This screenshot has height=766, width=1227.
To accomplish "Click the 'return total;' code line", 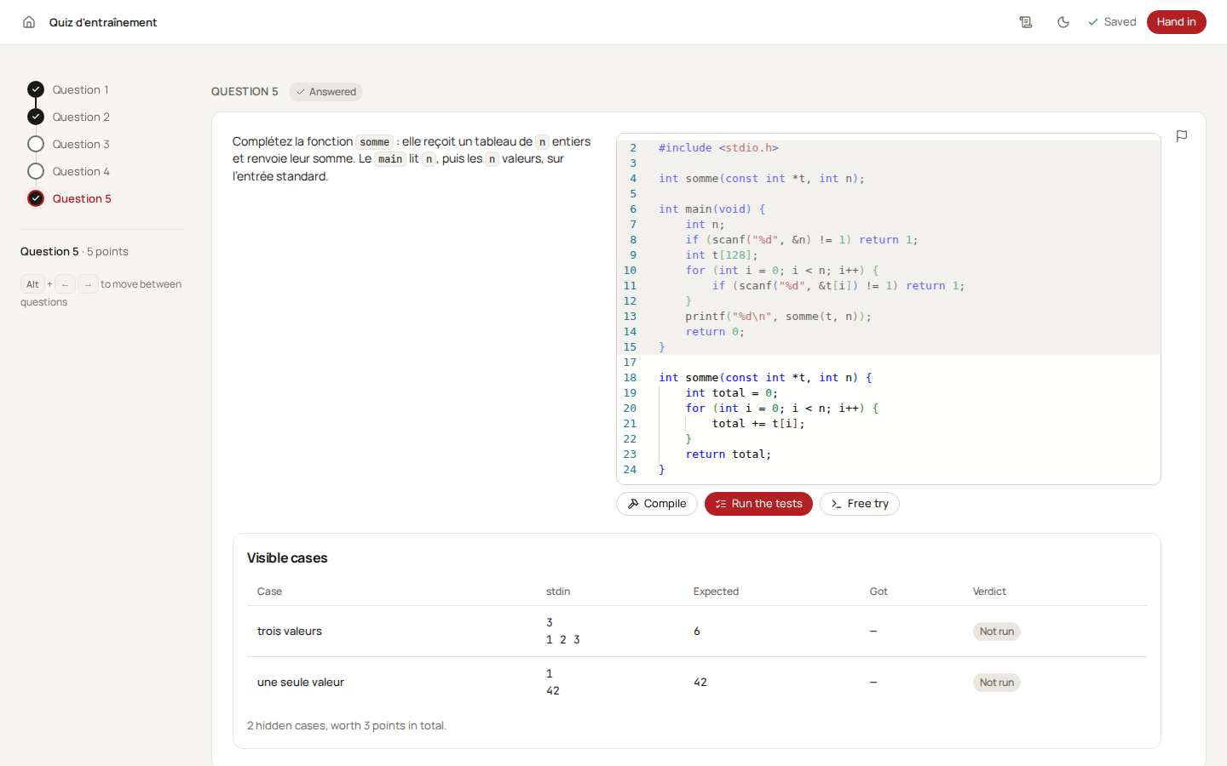I will [x=729, y=454].
